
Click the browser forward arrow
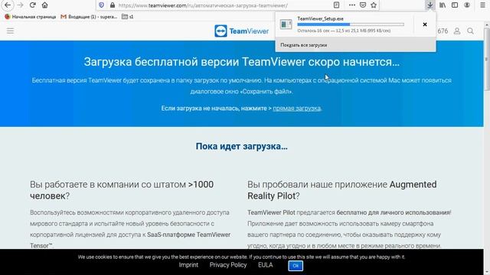[21, 5]
